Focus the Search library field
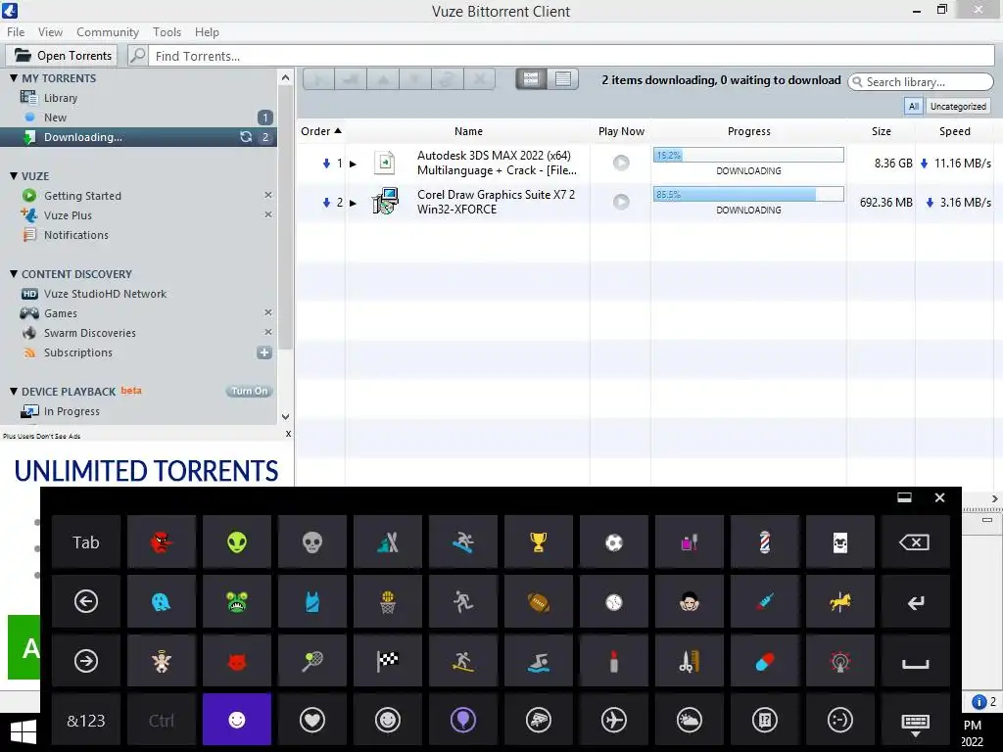The height and width of the screenshot is (752, 1003). pos(921,82)
